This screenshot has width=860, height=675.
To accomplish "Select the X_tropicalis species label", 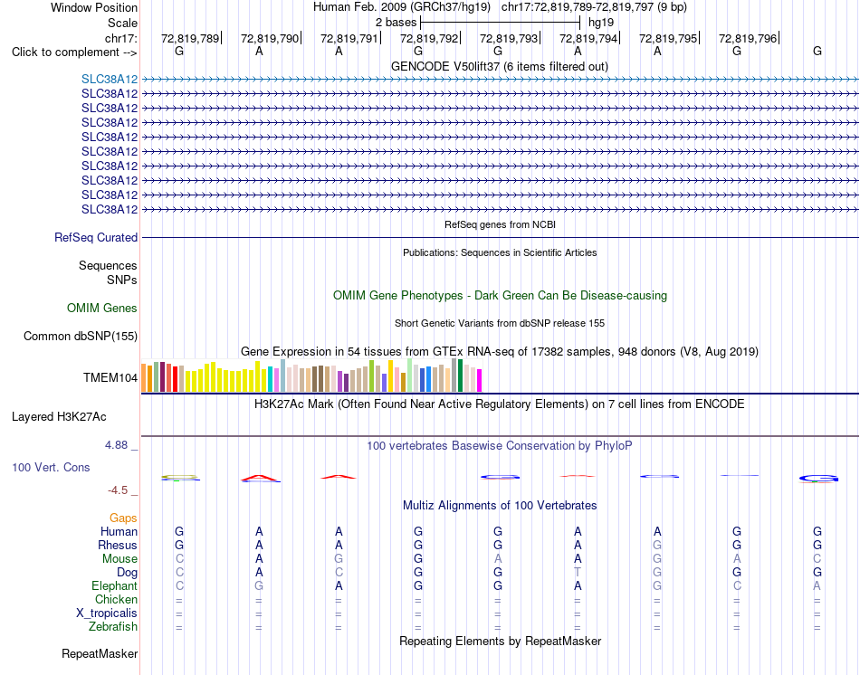I will [x=107, y=613].
